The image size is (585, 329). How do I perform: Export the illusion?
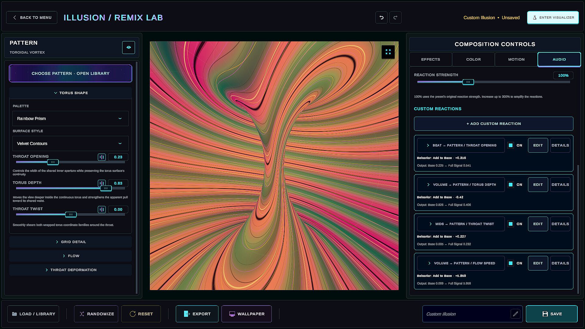[x=197, y=314]
